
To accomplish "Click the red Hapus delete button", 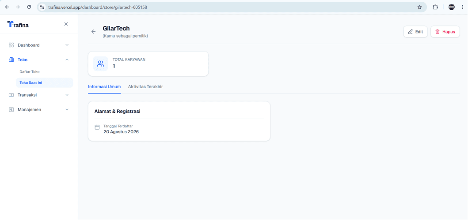I will [x=445, y=32].
